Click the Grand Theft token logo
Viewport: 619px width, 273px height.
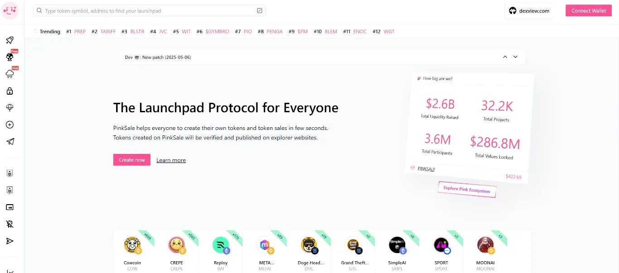click(x=353, y=245)
